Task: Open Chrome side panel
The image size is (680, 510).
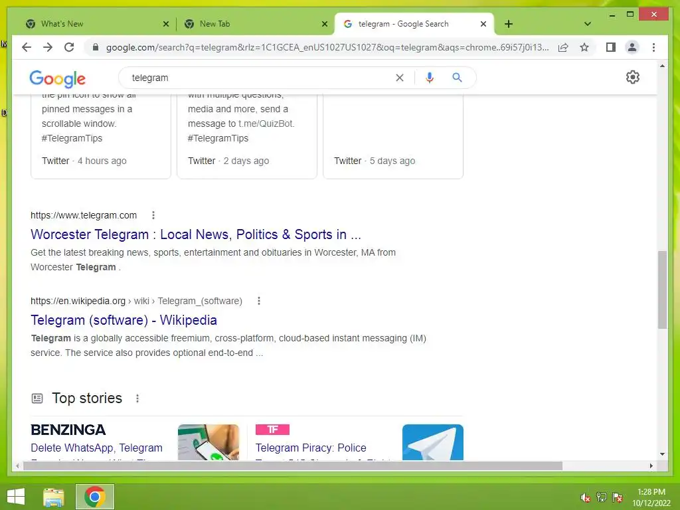Action: pos(611,47)
